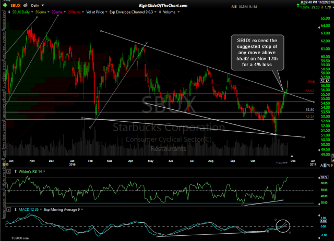This screenshot has height=241, width=334.
Task: Click the 55.62 red level label
Action: (310, 91)
